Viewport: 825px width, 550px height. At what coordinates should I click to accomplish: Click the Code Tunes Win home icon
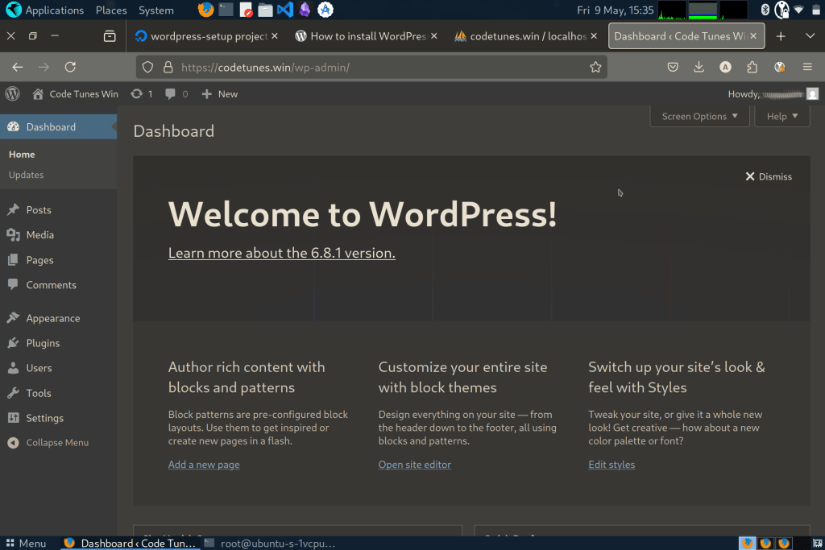(x=38, y=94)
